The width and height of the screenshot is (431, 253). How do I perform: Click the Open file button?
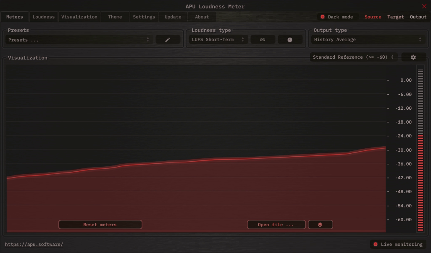click(x=276, y=225)
